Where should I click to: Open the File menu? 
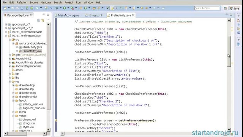5,3
